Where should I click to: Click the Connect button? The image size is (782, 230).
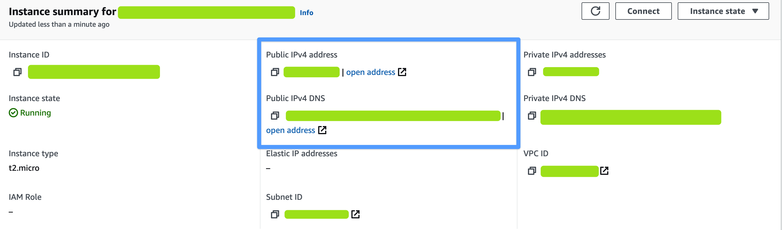643,11
